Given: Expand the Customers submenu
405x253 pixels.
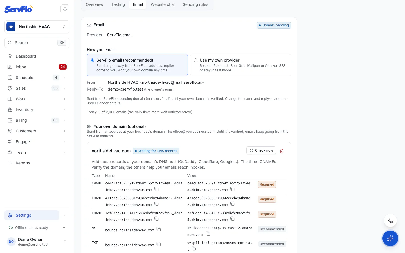Looking at the screenshot, I should [x=64, y=131].
